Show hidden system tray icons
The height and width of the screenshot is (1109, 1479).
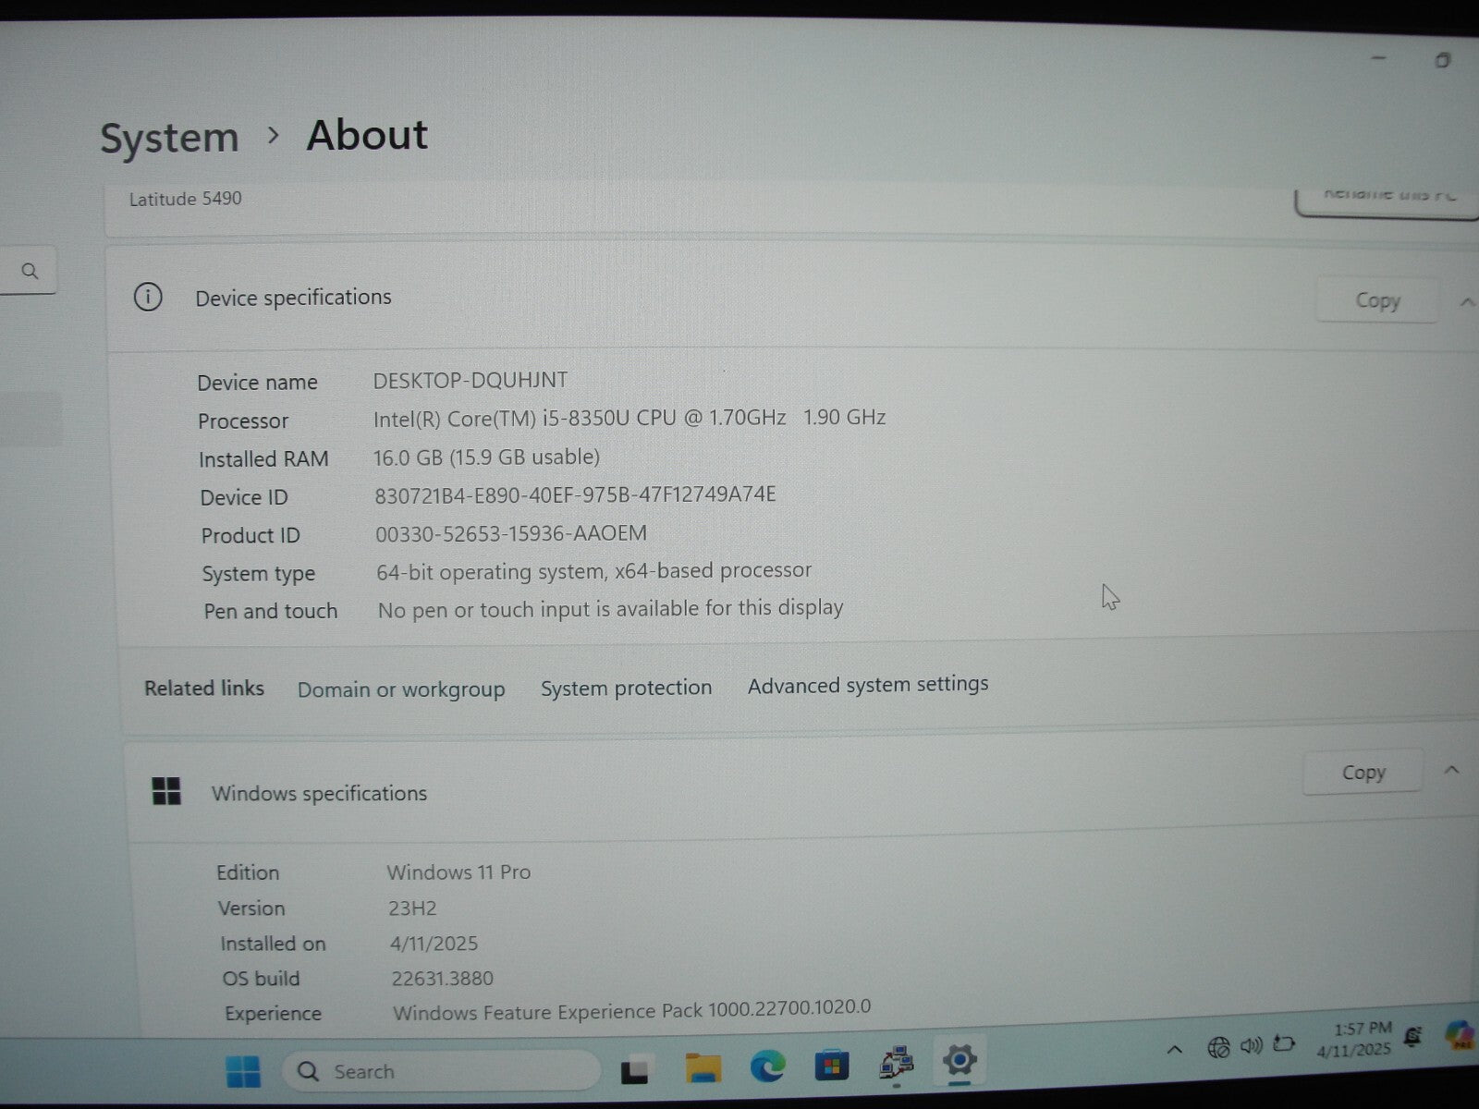(x=1174, y=1049)
